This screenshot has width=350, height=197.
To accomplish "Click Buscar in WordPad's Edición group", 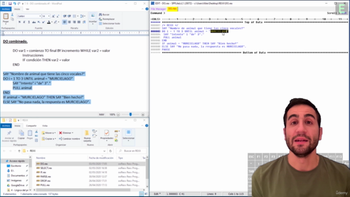I will click(104, 15).
